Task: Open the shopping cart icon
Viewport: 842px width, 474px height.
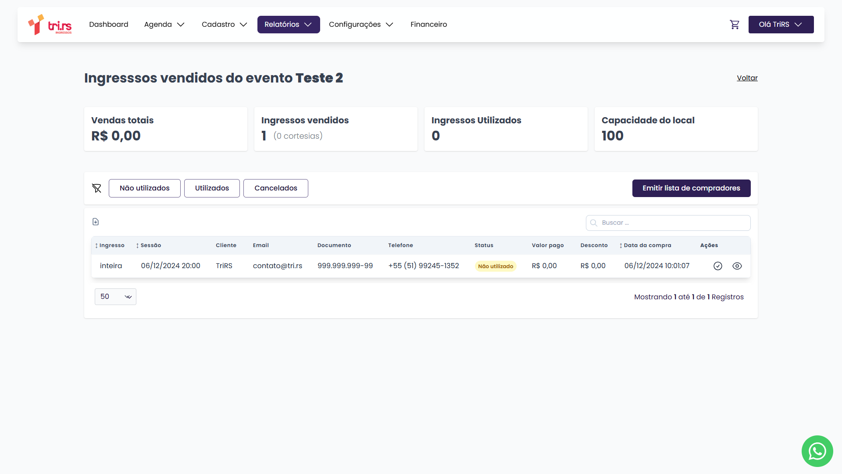Action: click(735, 25)
